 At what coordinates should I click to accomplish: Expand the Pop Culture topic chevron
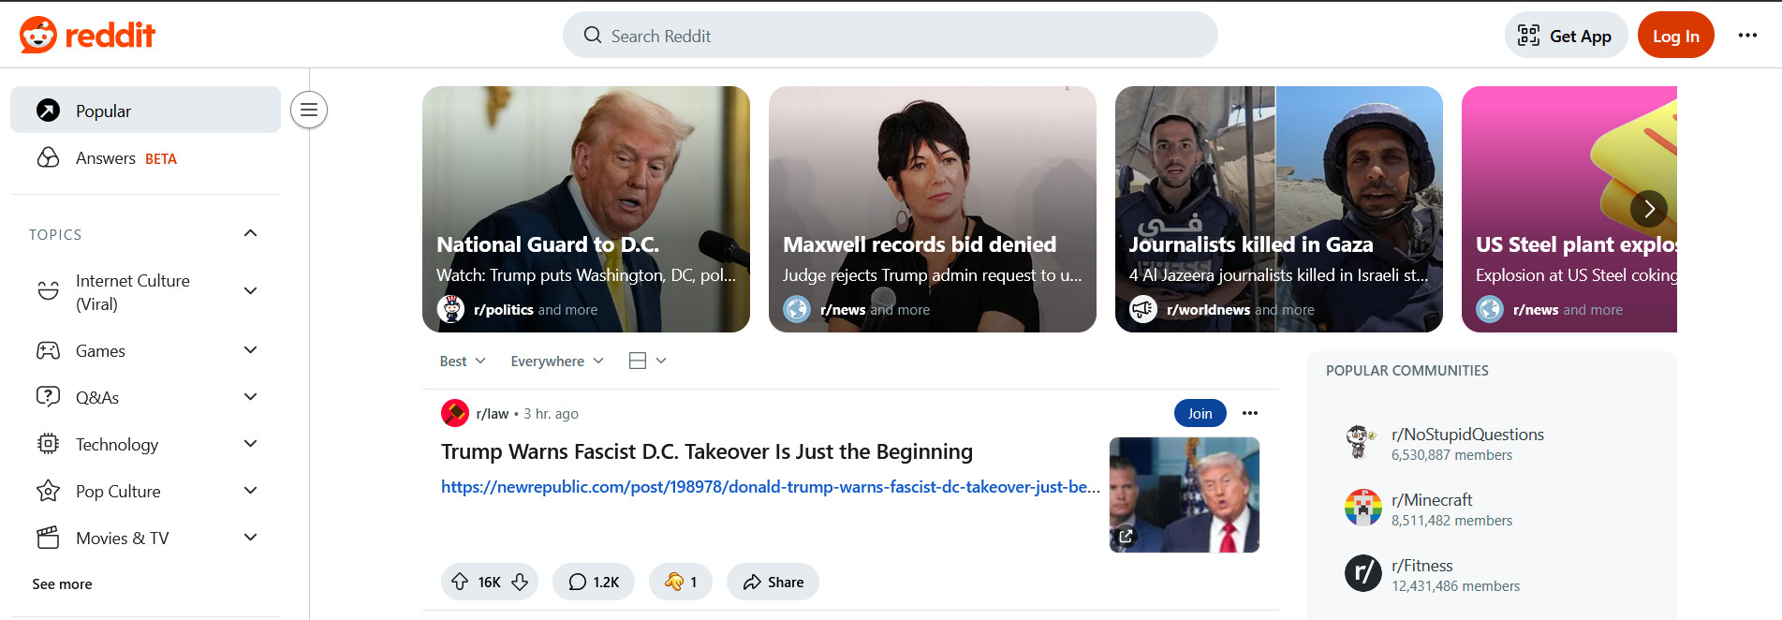[x=250, y=491]
